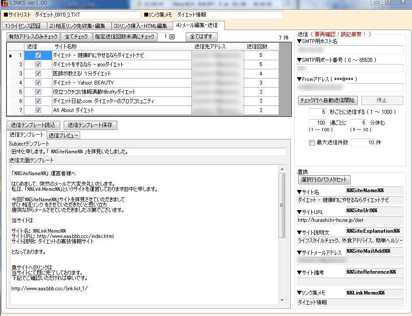Click the サイト説明文 value field

(350, 241)
